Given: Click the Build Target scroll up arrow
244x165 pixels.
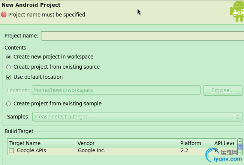Looking at the screenshot, I should coord(240,141).
